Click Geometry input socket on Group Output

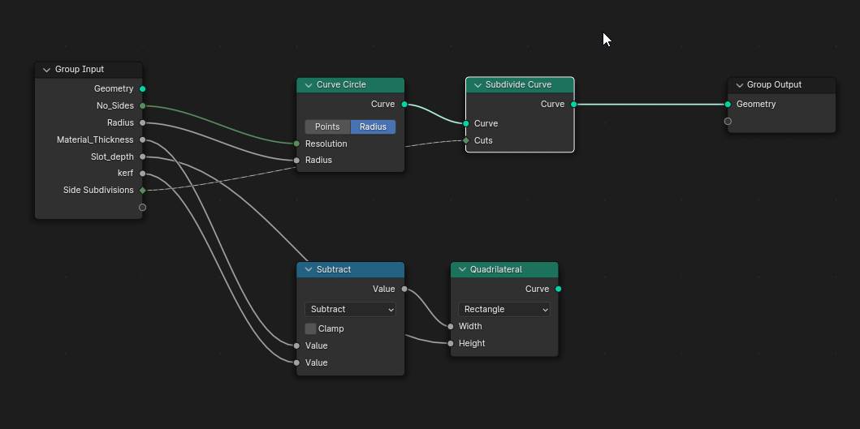coord(728,104)
